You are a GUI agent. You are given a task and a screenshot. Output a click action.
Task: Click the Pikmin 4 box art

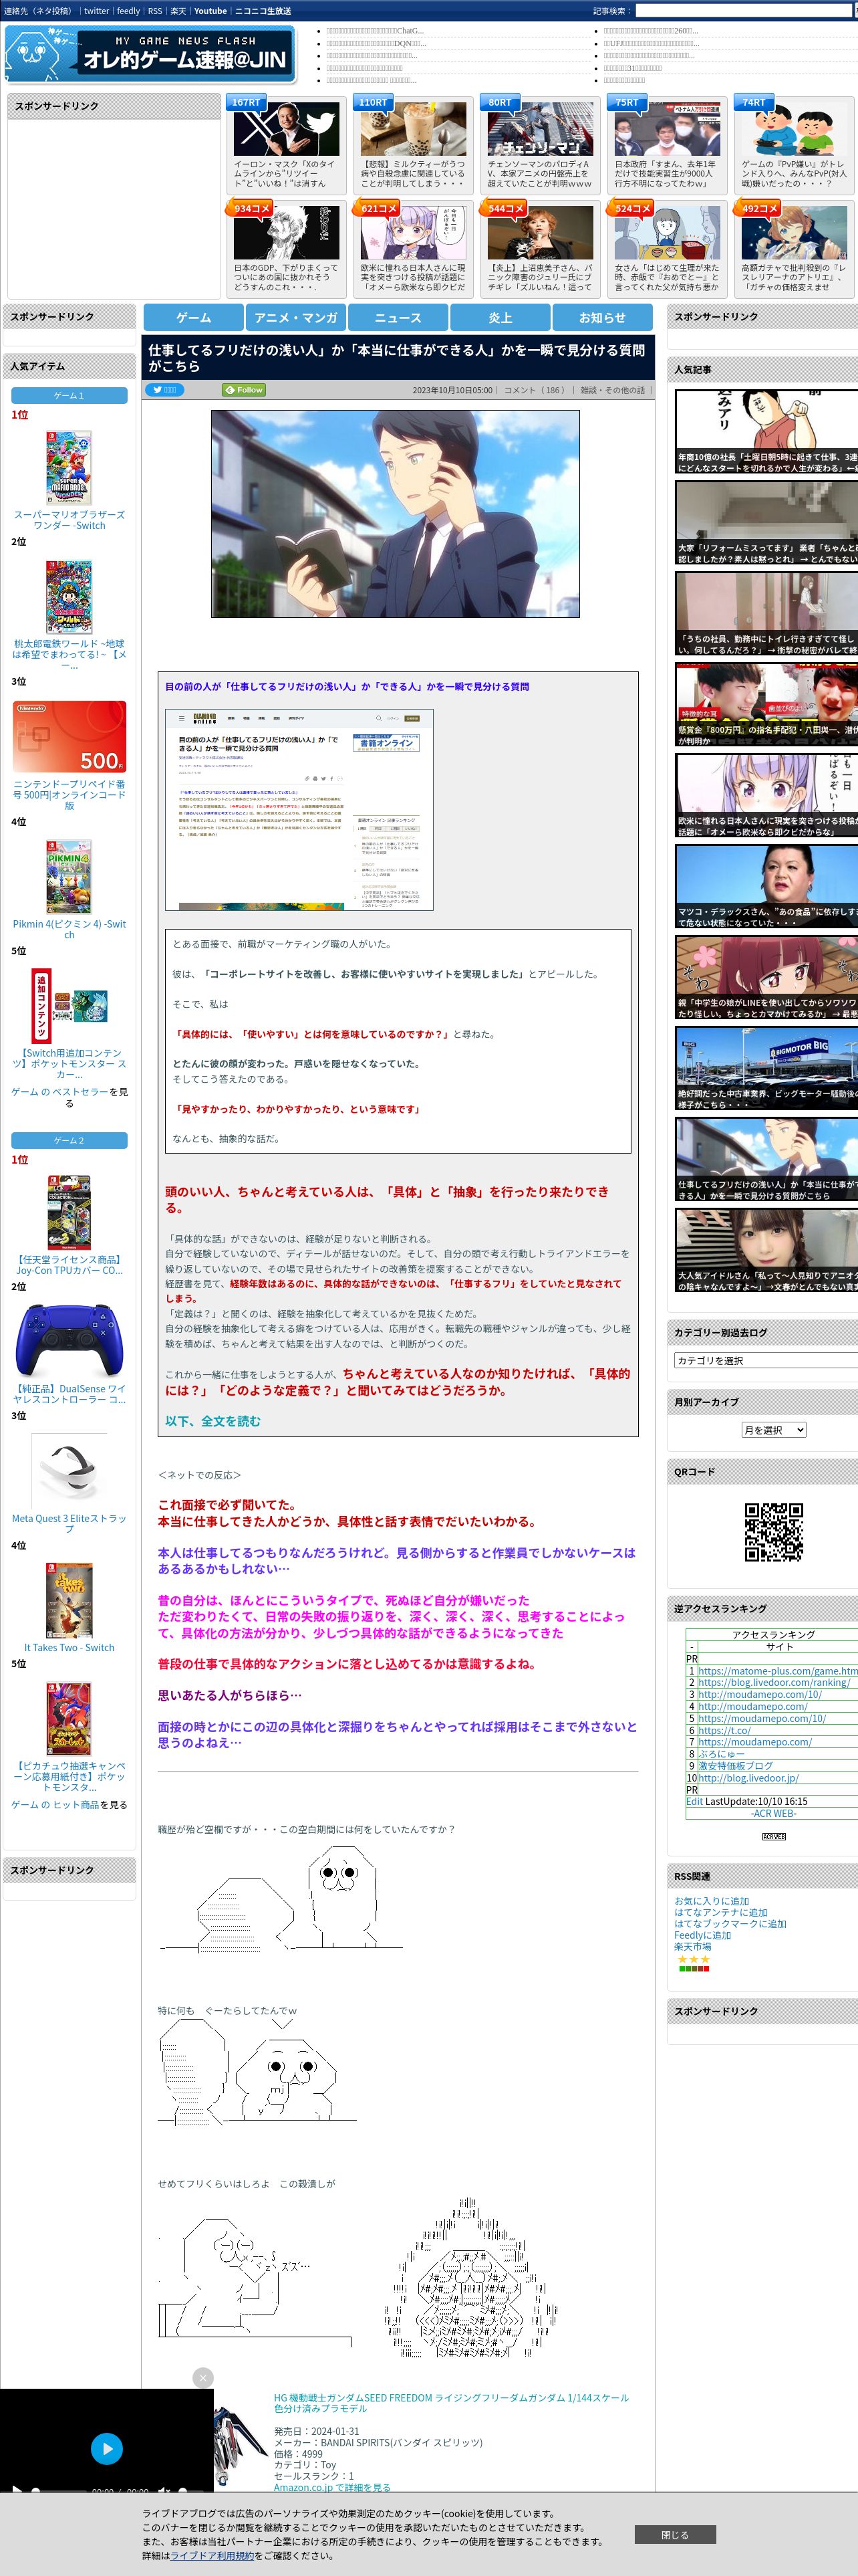[69, 877]
